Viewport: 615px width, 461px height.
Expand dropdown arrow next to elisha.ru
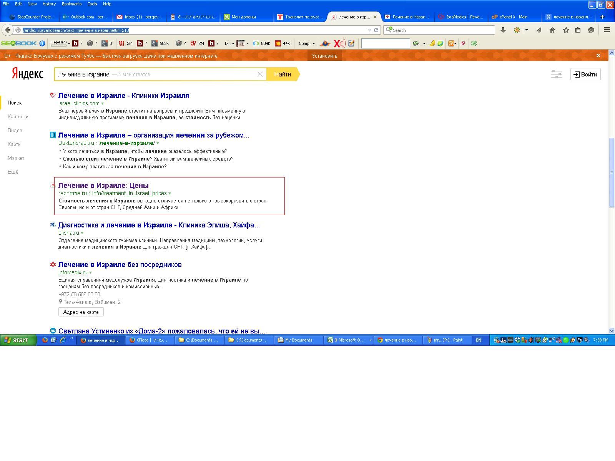click(x=82, y=233)
